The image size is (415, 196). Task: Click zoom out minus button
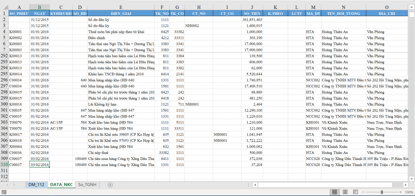click(365, 192)
